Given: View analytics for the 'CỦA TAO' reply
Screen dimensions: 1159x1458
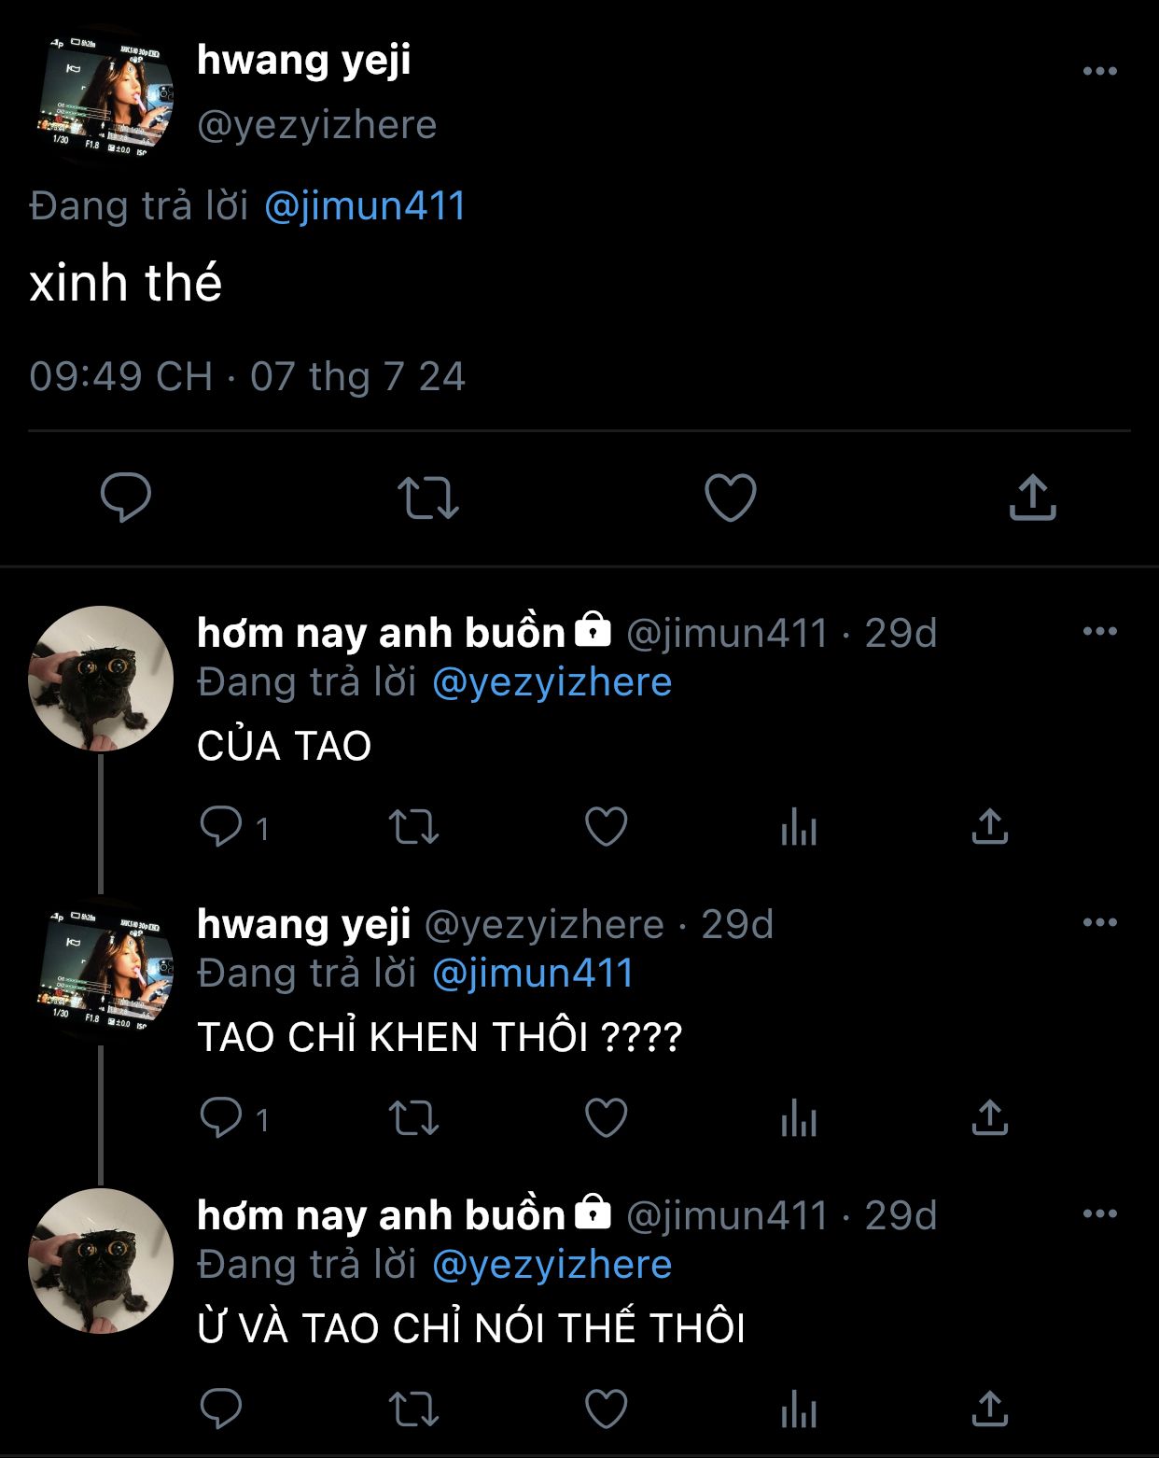Looking at the screenshot, I should (799, 827).
